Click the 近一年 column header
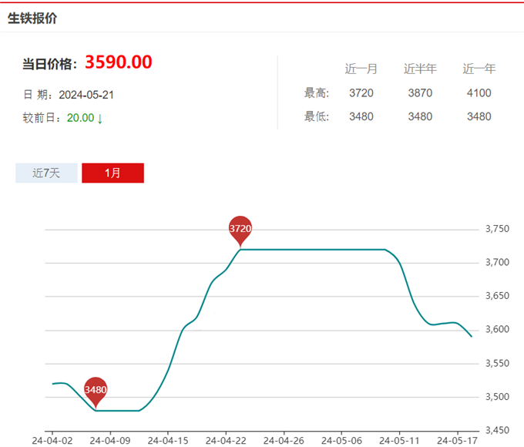This screenshot has width=524, height=447. pos(479,69)
